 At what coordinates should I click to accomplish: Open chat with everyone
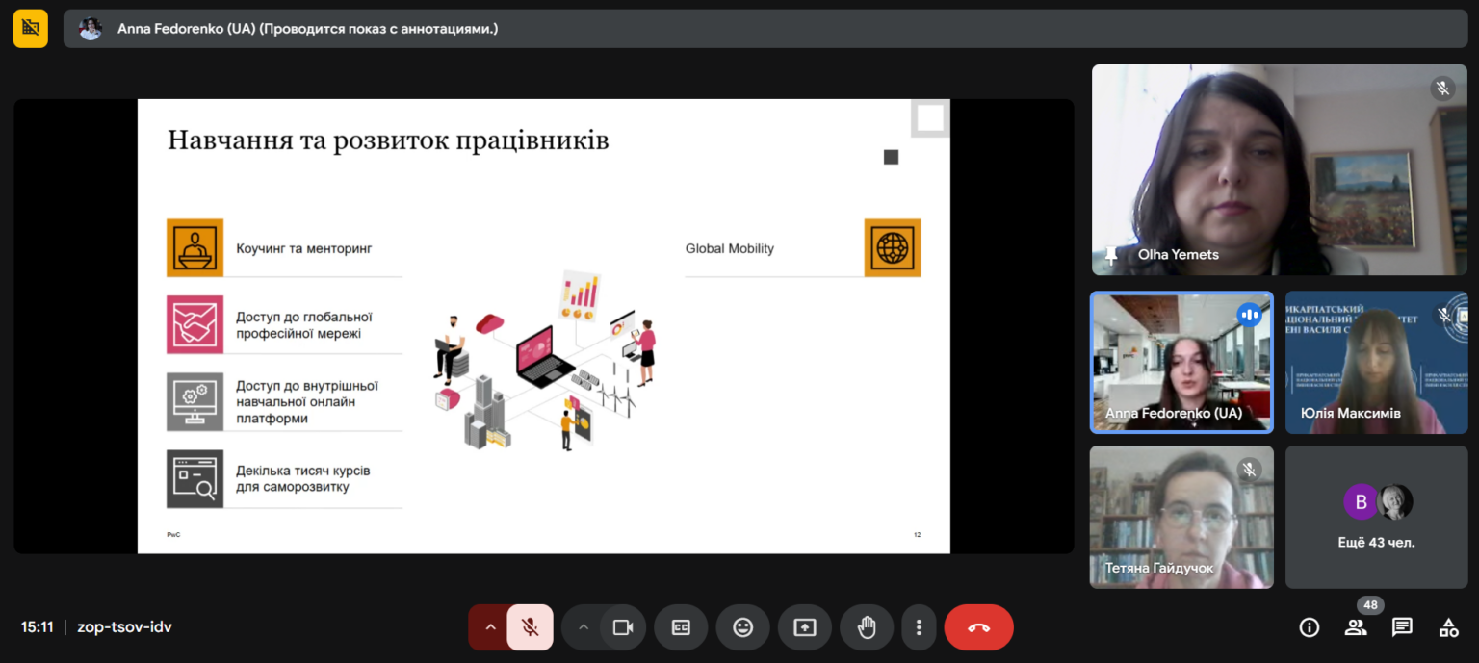pos(1402,627)
